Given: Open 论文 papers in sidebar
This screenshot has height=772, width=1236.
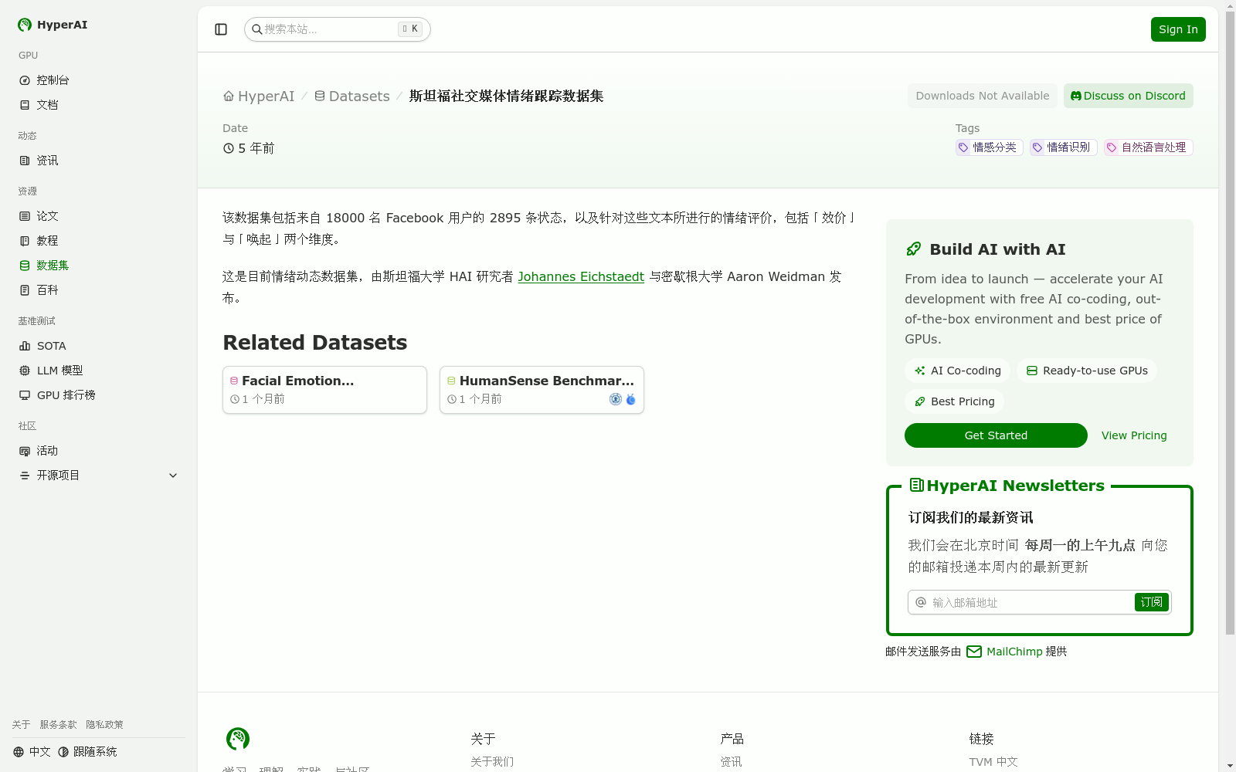Looking at the screenshot, I should coord(99,216).
